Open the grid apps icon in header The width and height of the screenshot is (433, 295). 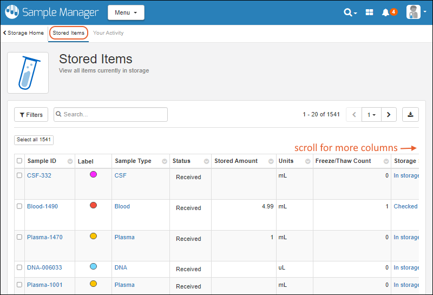(370, 12)
